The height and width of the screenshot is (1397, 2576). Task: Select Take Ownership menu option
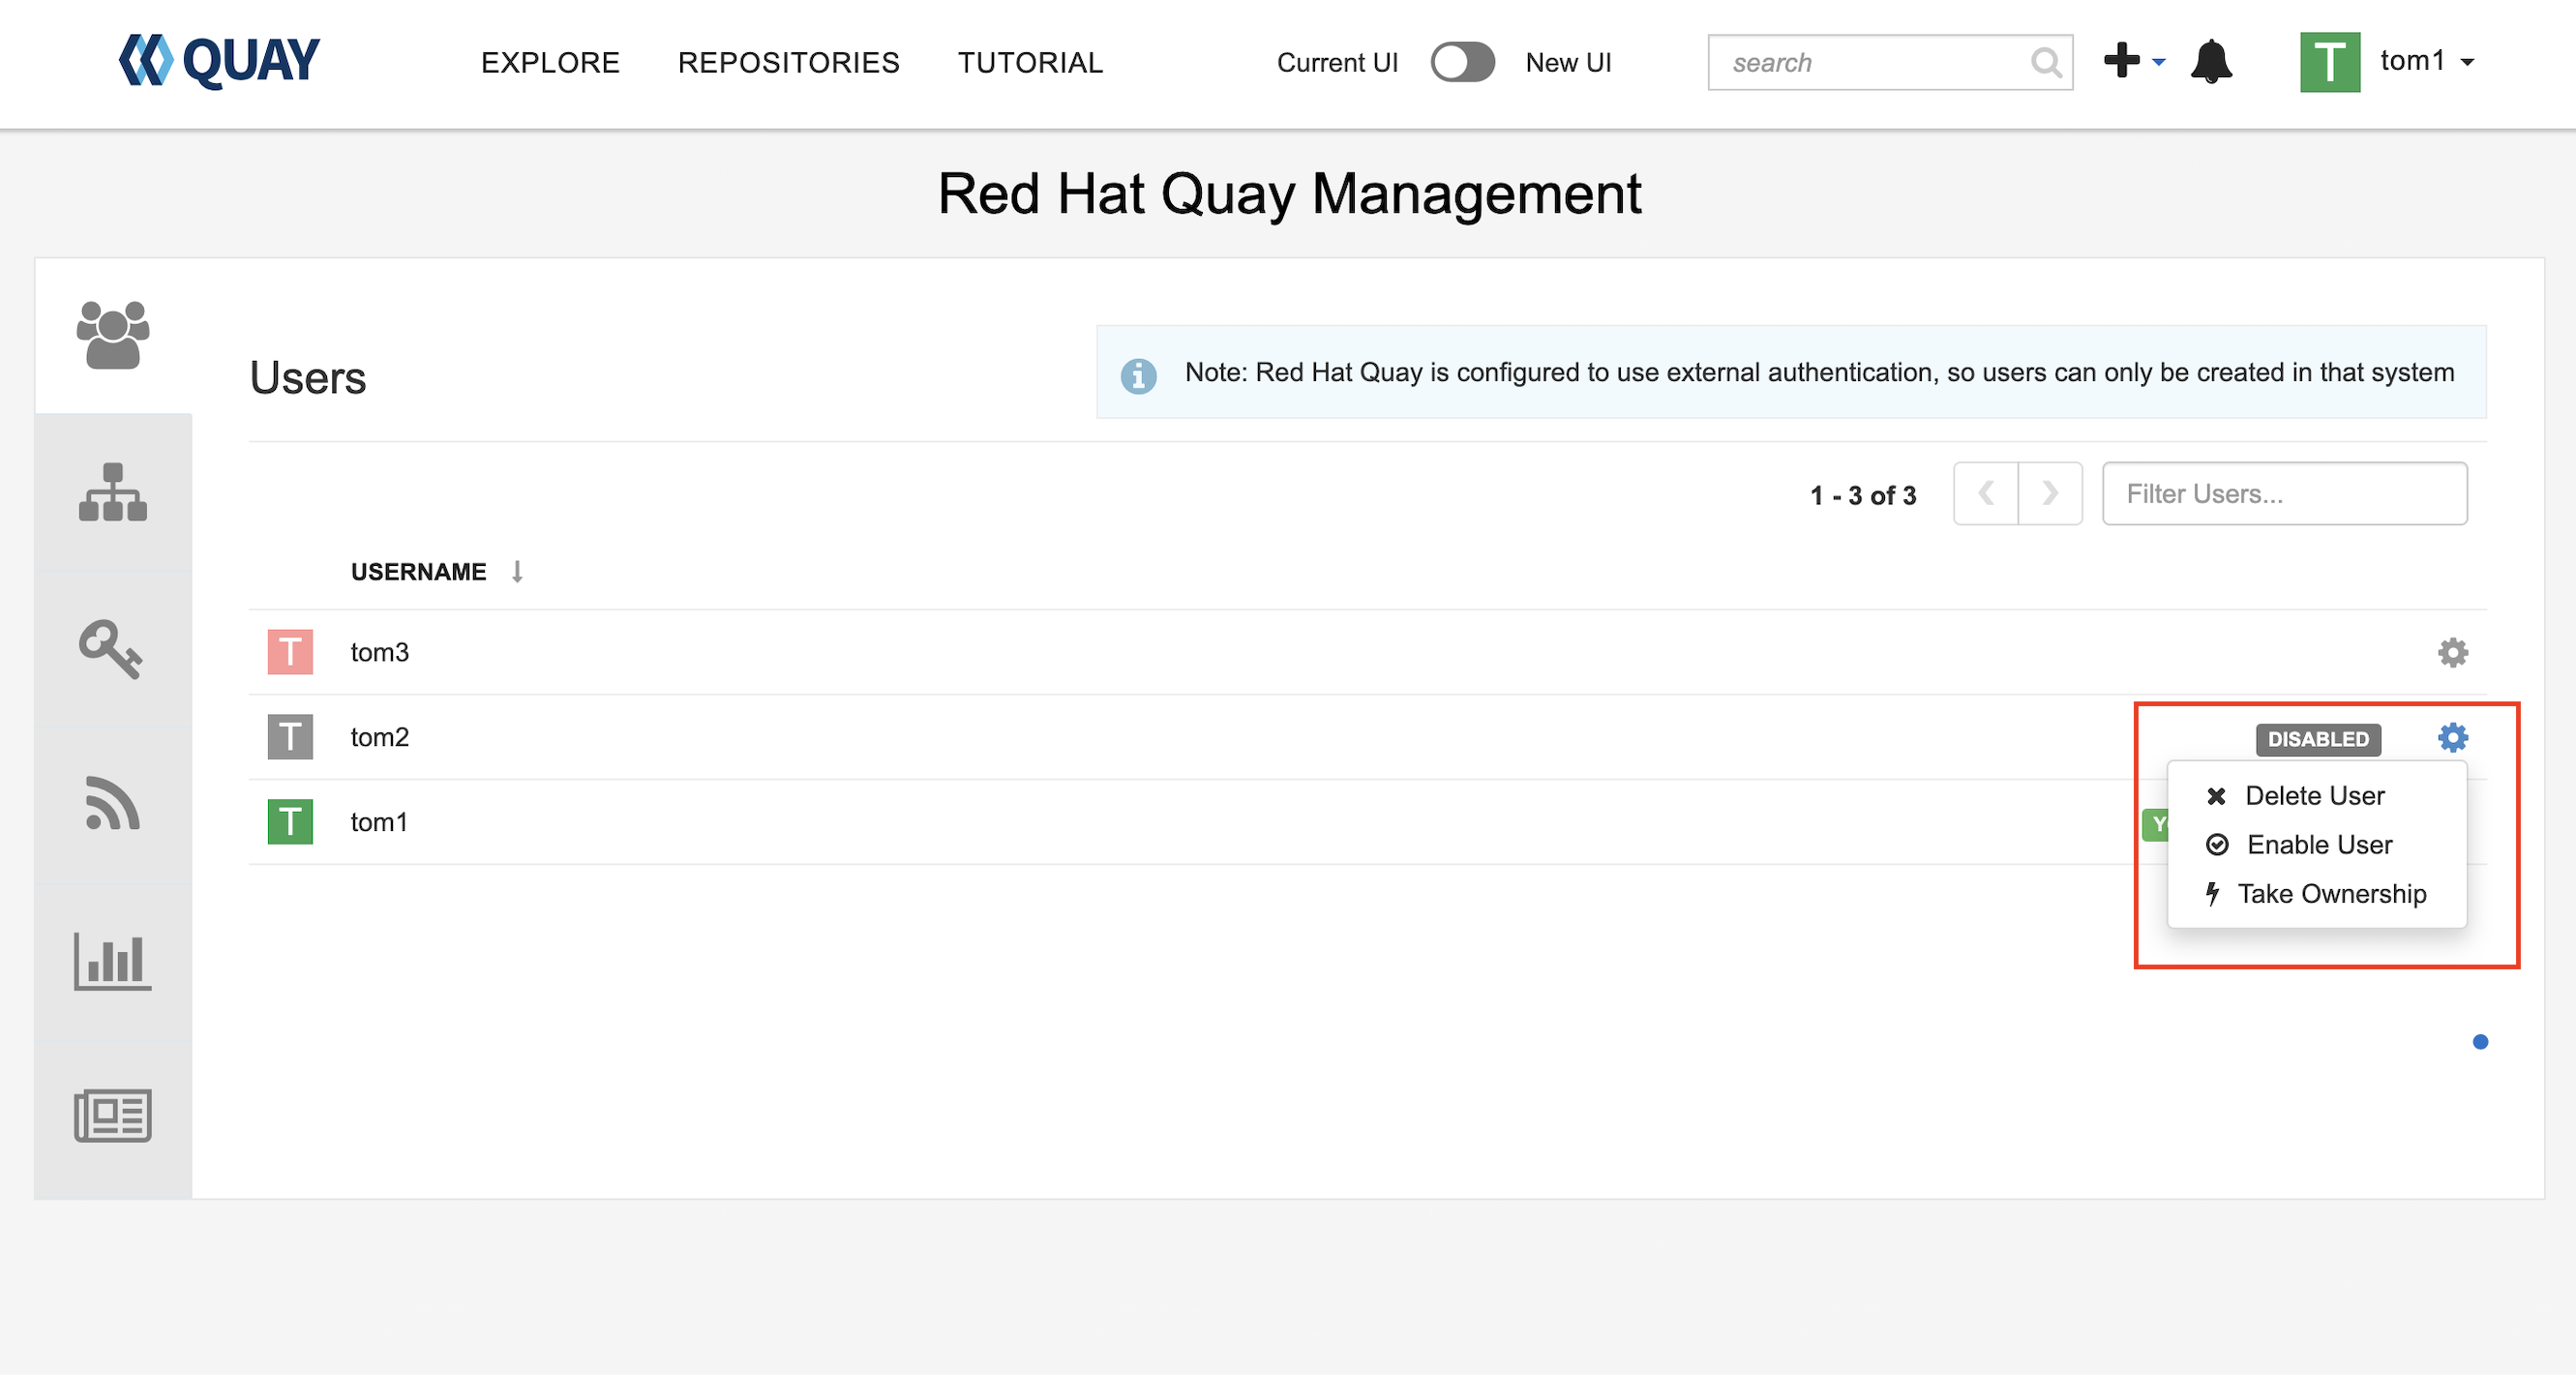(x=2330, y=894)
